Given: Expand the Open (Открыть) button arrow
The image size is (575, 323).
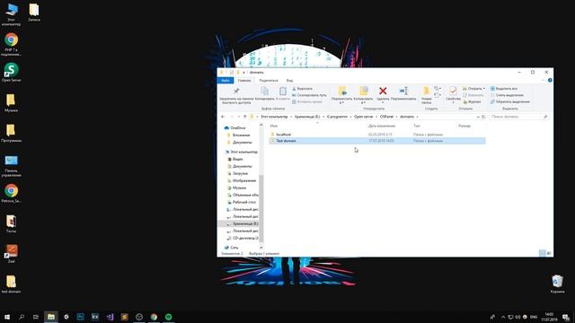Looking at the screenshot, I should click(x=484, y=89).
